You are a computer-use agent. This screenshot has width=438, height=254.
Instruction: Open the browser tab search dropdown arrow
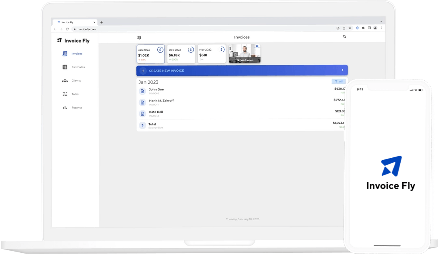click(x=380, y=21)
